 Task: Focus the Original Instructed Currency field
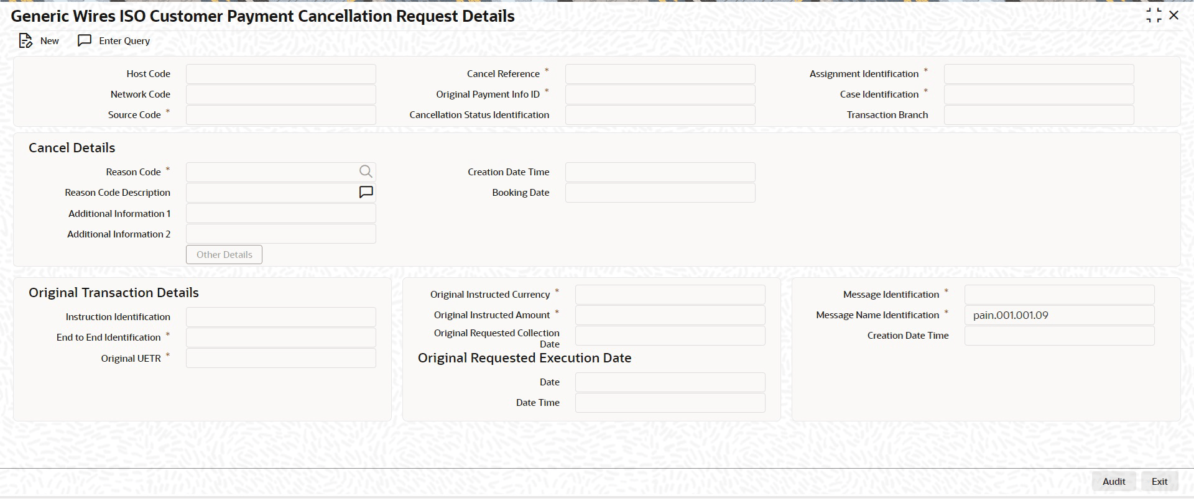pyautogui.click(x=670, y=295)
